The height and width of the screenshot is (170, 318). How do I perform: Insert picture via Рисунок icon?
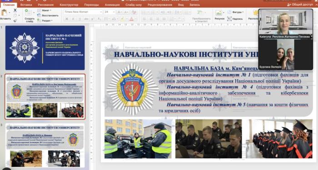219,13
